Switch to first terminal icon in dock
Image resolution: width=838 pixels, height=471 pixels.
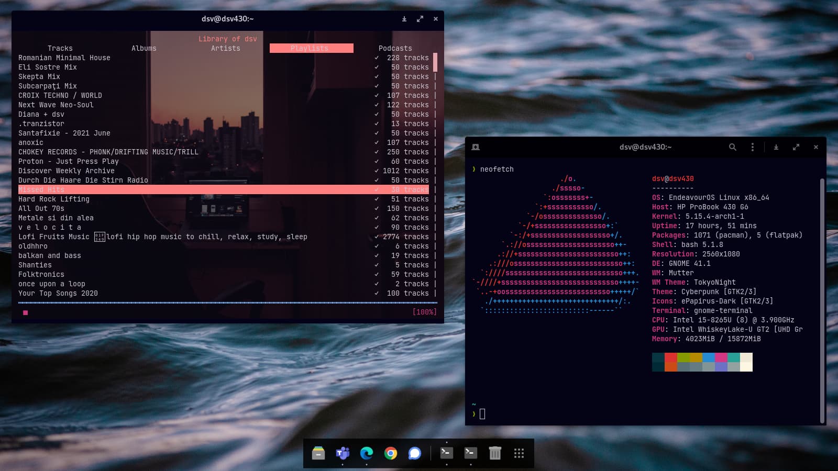point(447,453)
